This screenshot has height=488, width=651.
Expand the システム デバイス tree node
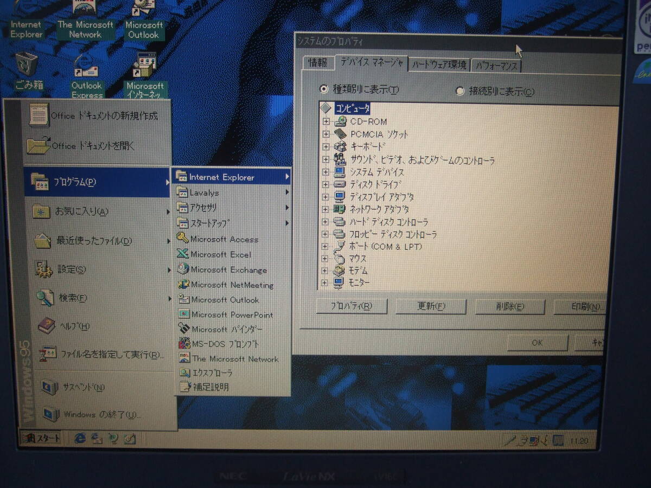325,172
